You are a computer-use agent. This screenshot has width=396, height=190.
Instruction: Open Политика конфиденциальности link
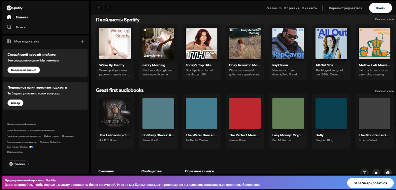(x=23, y=136)
